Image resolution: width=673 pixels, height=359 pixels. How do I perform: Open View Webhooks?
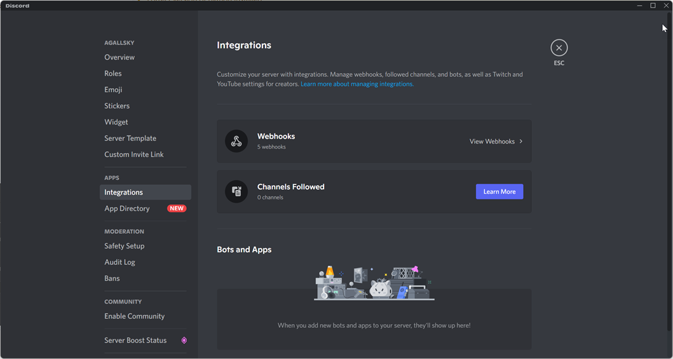(x=492, y=141)
